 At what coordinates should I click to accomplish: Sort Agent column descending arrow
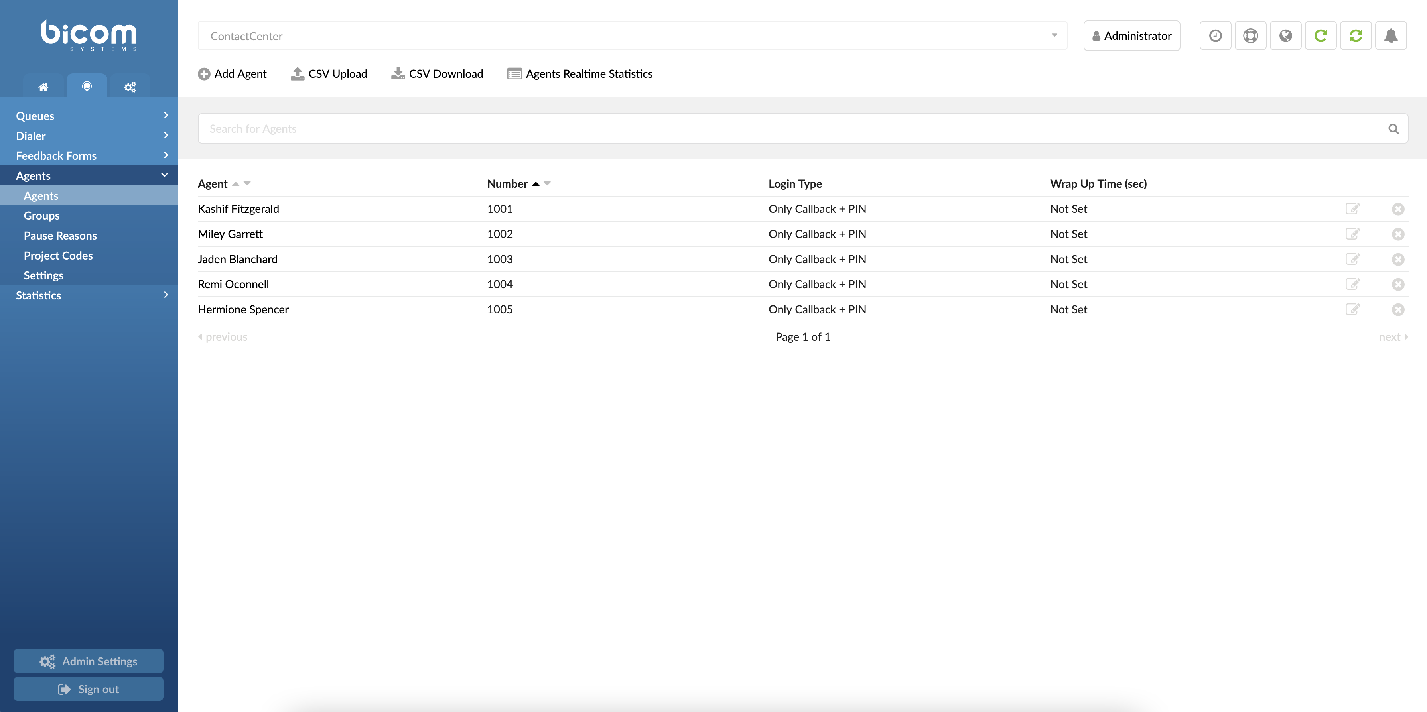pyautogui.click(x=247, y=184)
